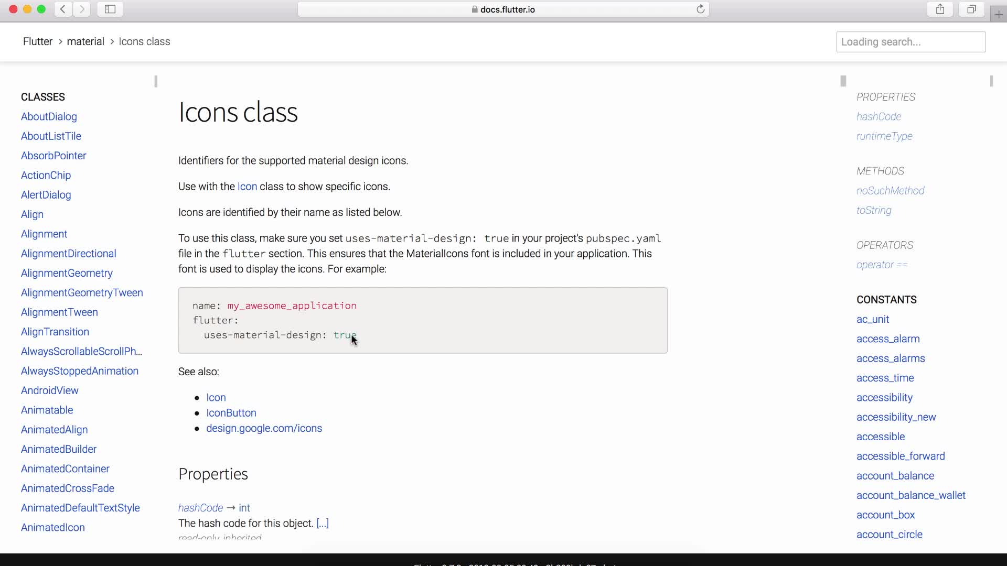The height and width of the screenshot is (566, 1007).
Task: Click the lock/security icon in address bar
Action: click(473, 9)
